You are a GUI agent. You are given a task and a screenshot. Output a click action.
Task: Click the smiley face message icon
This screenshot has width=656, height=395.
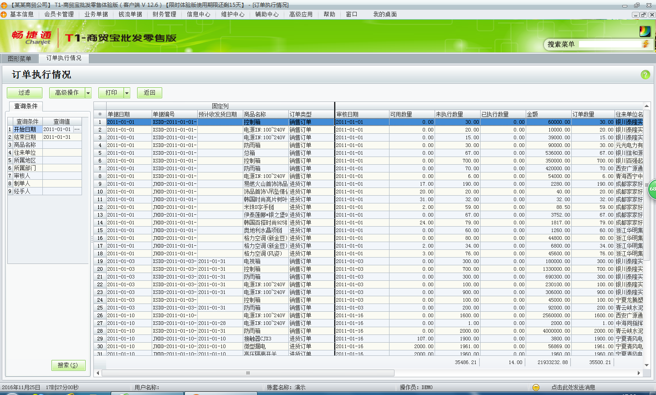(x=536, y=387)
